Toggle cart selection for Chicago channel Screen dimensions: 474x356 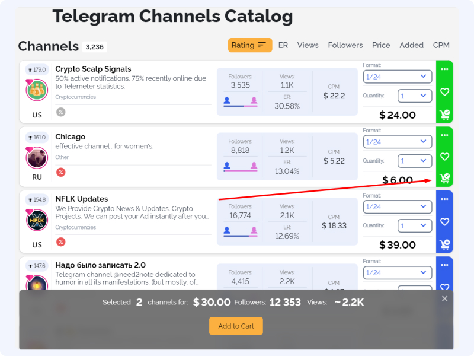point(445,178)
